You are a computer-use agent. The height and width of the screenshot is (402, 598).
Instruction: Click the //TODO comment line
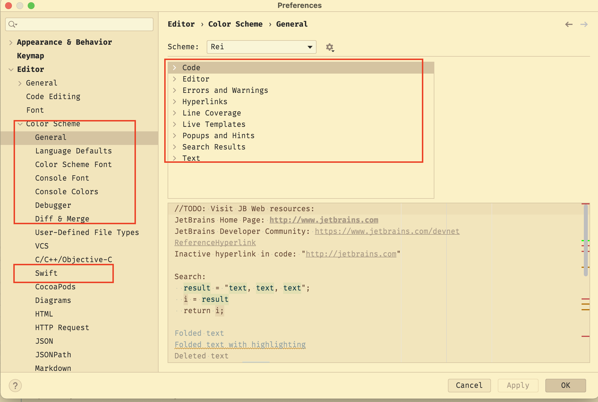(x=245, y=209)
